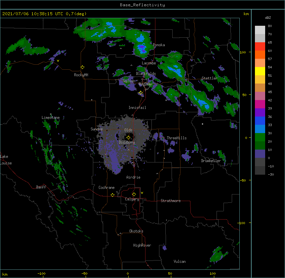Click the yellow diamond marker above Calgary label

(x=134, y=194)
